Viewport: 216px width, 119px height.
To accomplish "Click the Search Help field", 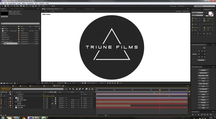I will coord(205,6).
